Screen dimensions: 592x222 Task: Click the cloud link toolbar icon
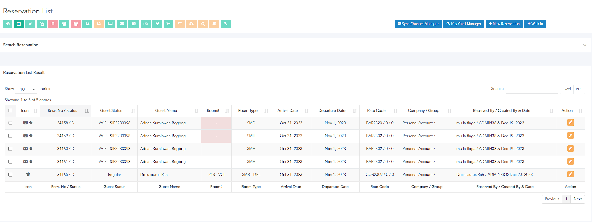(x=146, y=24)
